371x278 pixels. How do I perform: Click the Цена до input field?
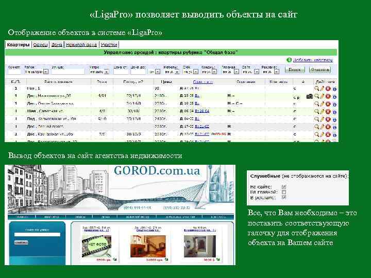coord(138,72)
